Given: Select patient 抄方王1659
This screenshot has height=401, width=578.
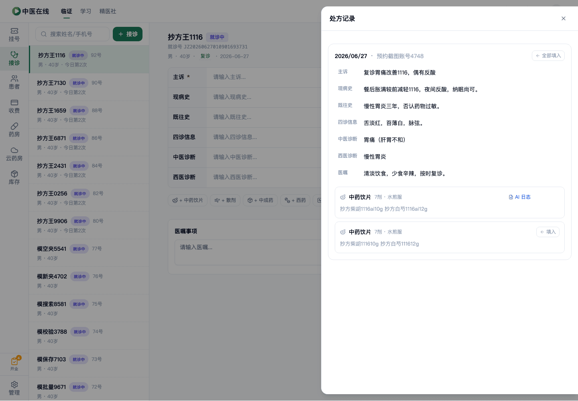Looking at the screenshot, I should [89, 115].
